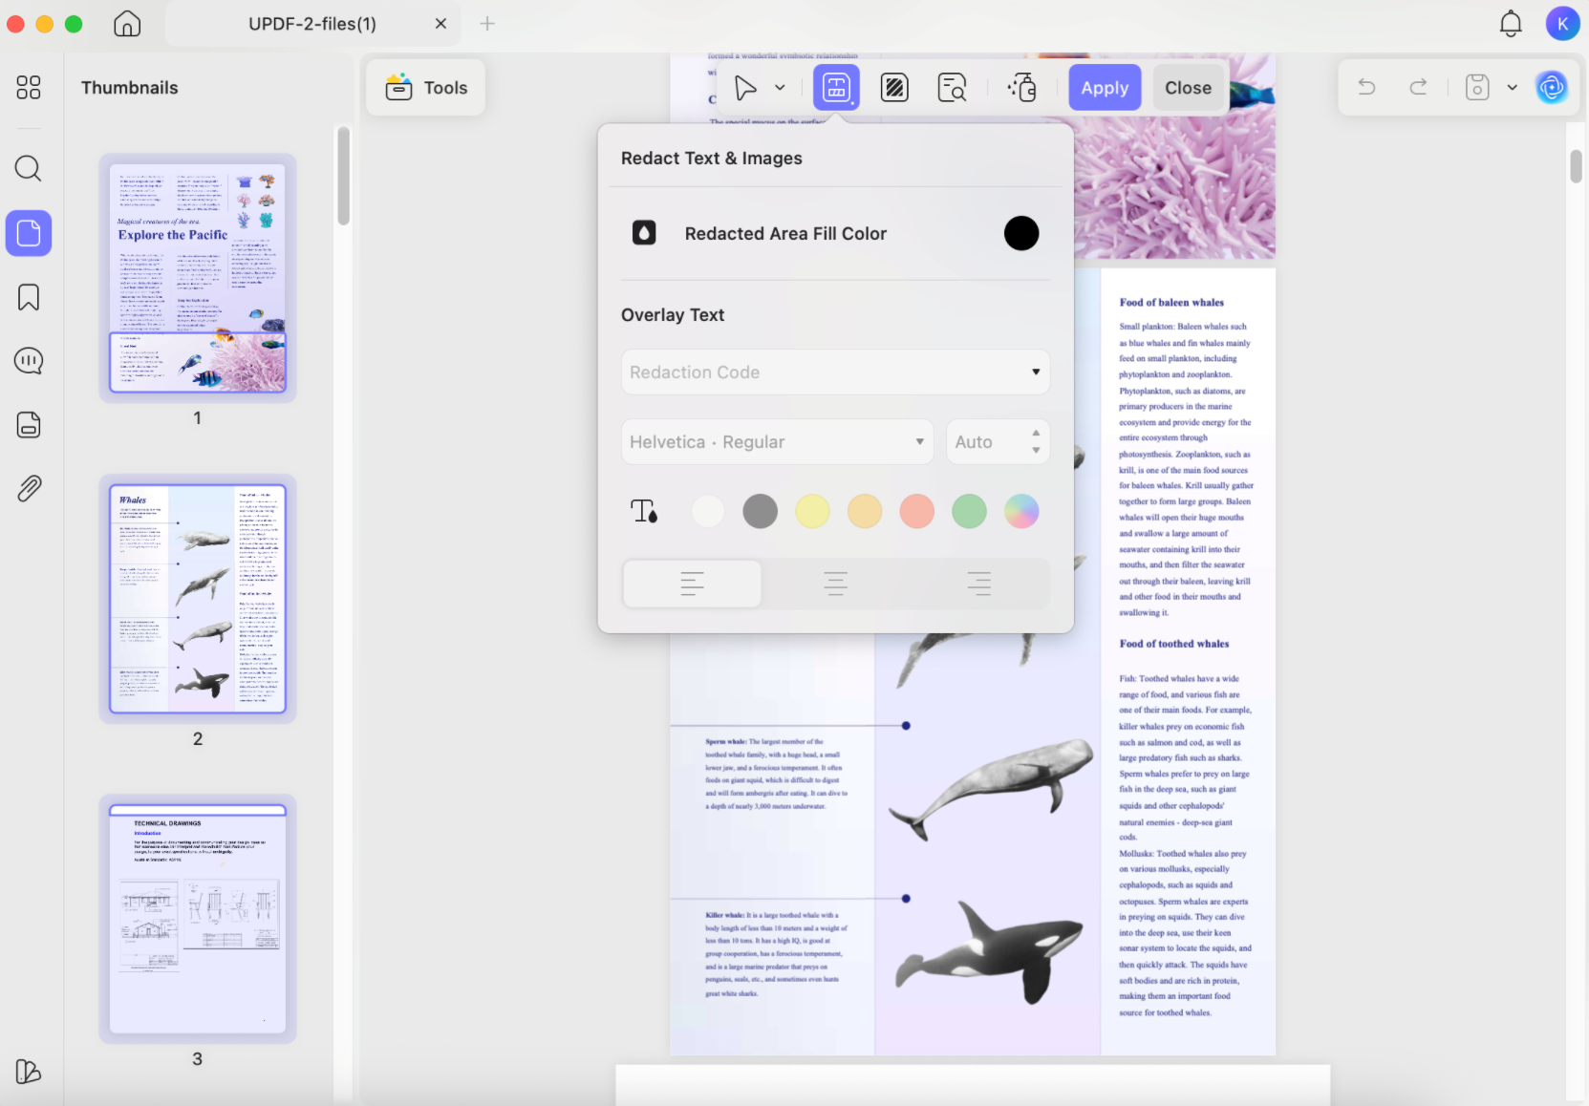Image resolution: width=1589 pixels, height=1106 pixels.
Task: Click the UPDF layers icon at sidebar bottom
Action: click(29, 1072)
